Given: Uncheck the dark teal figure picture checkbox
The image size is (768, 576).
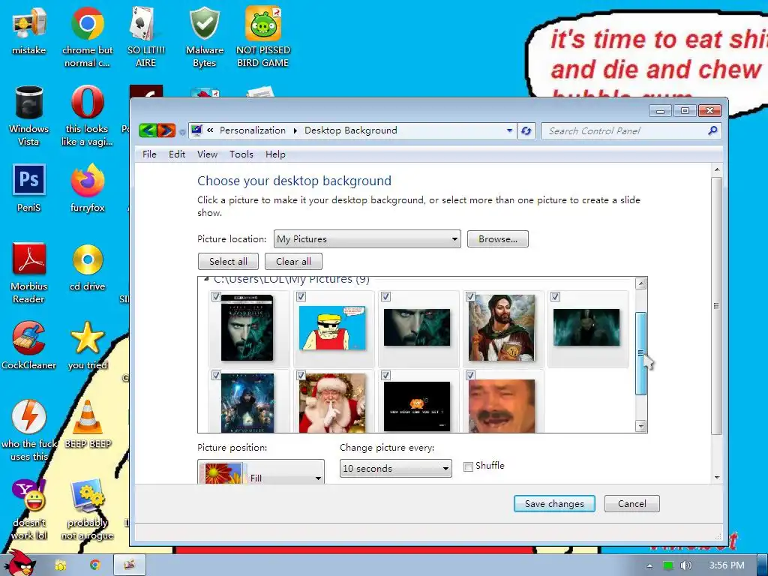Looking at the screenshot, I should point(556,296).
